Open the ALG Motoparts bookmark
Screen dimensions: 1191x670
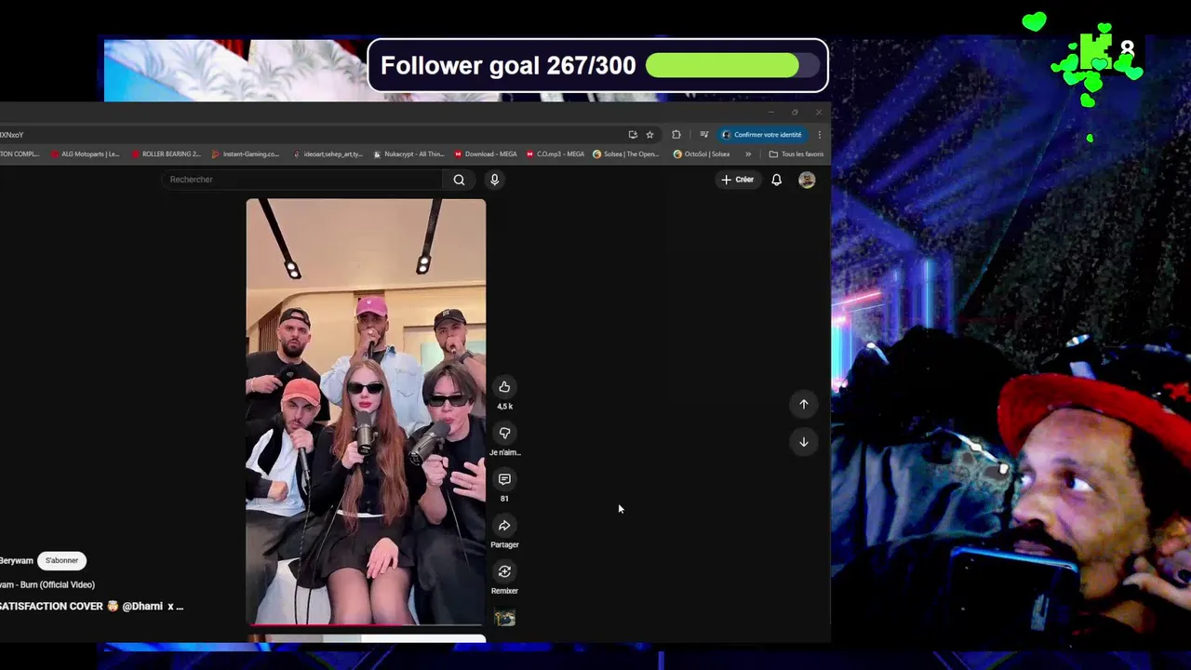[86, 154]
